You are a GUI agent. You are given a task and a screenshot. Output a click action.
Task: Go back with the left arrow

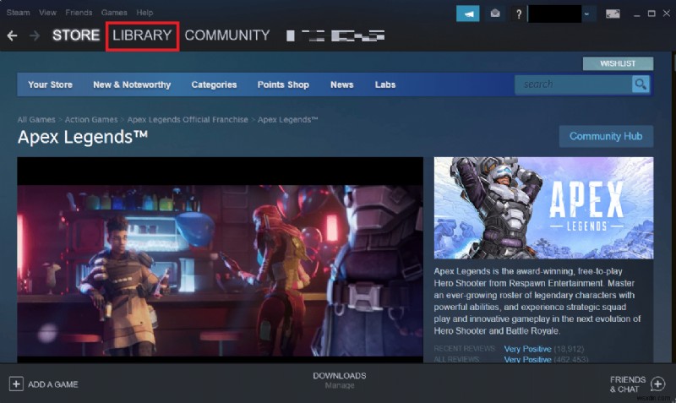pyautogui.click(x=12, y=35)
